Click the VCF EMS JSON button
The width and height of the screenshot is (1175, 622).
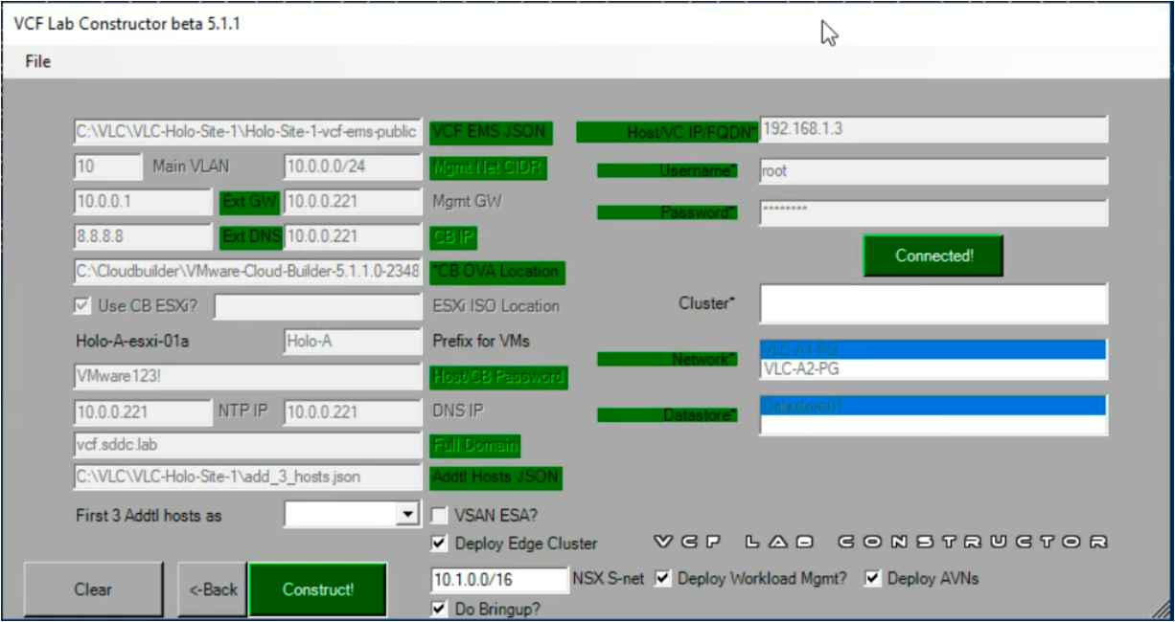(x=490, y=132)
